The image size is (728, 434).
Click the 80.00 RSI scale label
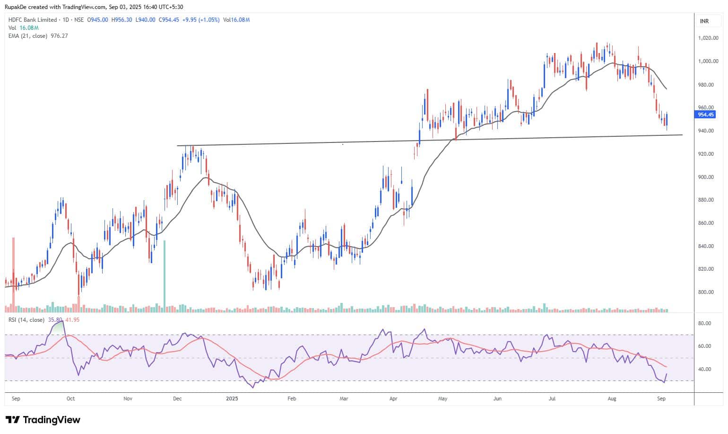[x=704, y=324]
